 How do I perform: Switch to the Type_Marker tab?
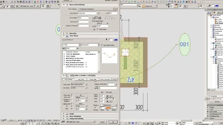click(x=69, y=80)
